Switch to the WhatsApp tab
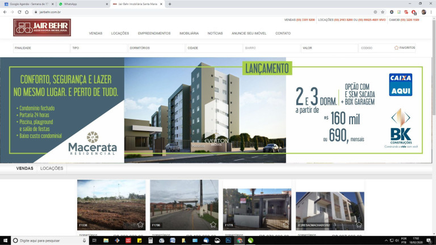 (x=82, y=4)
